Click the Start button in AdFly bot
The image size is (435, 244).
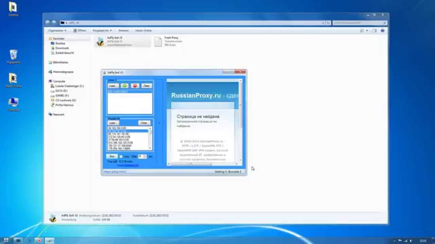[x=112, y=156]
